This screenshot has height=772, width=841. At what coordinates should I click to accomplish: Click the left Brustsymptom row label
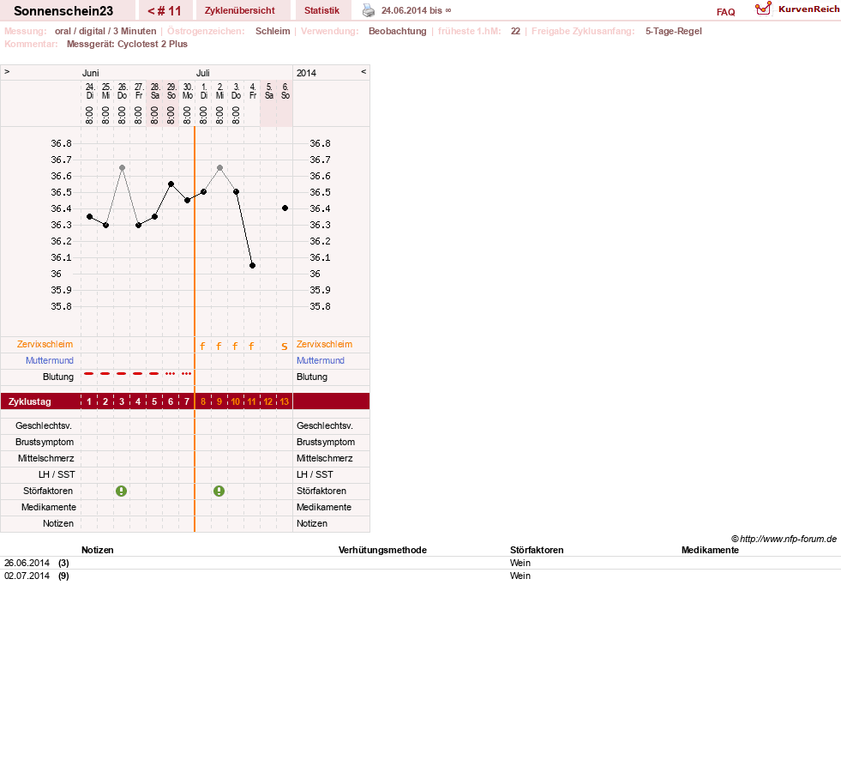coord(45,442)
